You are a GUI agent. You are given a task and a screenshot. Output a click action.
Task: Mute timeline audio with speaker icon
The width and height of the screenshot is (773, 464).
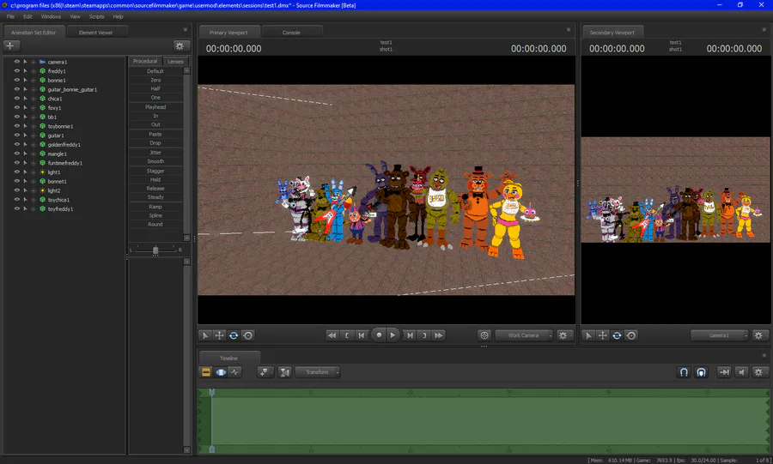pos(741,372)
